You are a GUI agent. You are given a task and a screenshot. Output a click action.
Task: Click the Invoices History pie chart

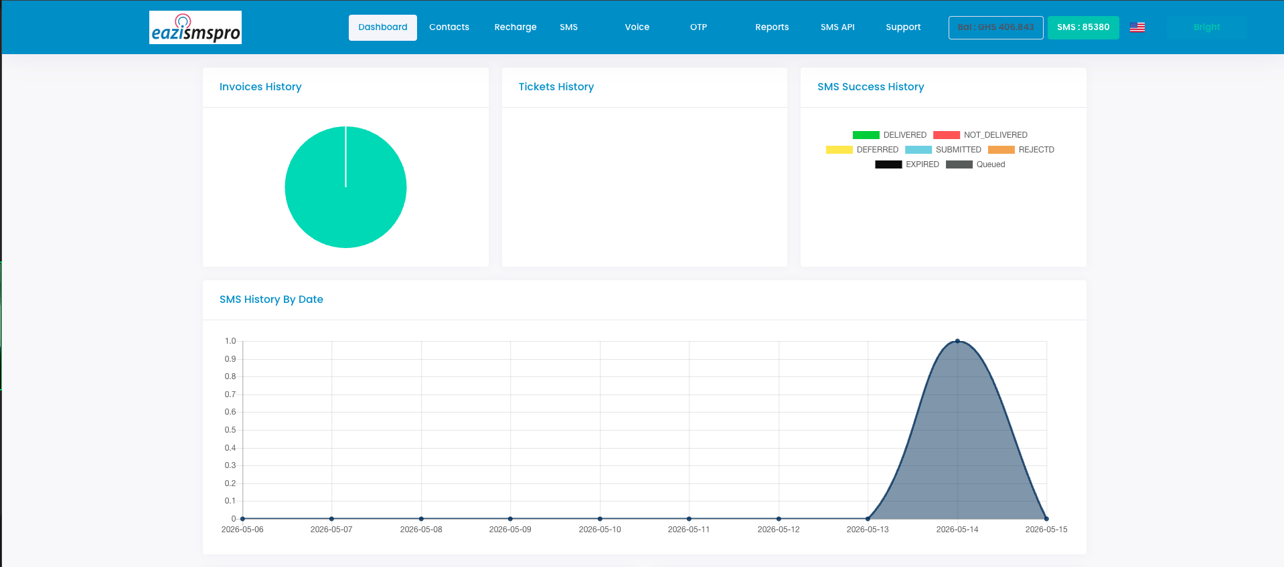tap(345, 187)
